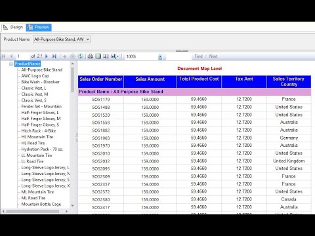Click United Kingdom country cell

(289, 161)
